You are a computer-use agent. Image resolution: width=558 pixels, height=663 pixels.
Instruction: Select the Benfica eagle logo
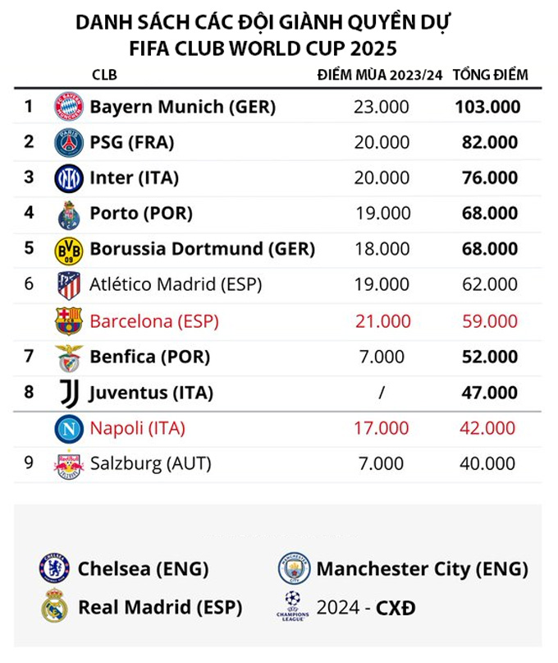(x=69, y=358)
